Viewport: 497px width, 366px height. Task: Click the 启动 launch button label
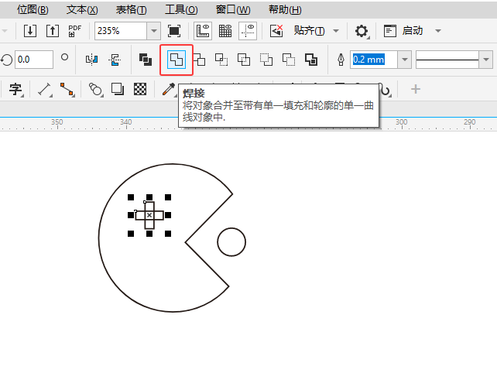(x=413, y=31)
